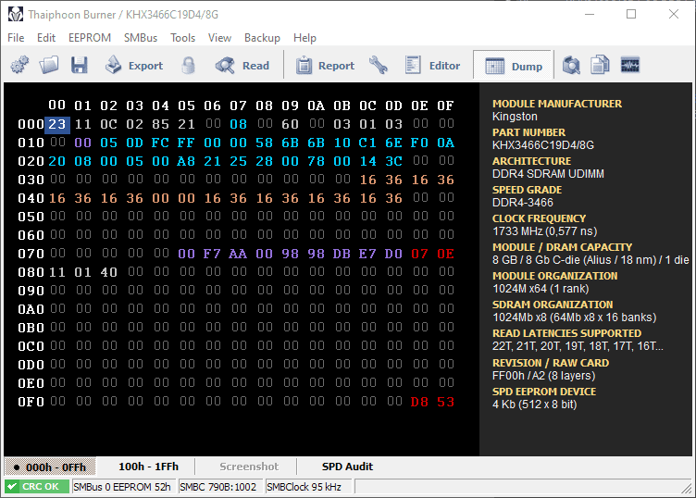Click the Screenshot button
This screenshot has width=696, height=498.
(x=249, y=467)
